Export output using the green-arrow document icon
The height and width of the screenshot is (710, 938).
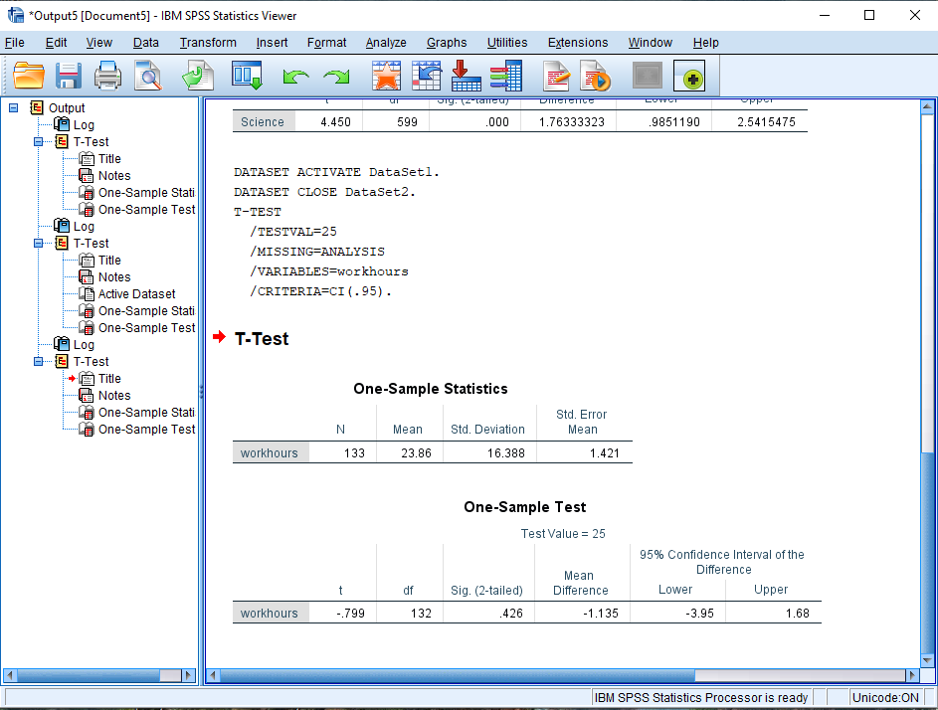coord(197,76)
